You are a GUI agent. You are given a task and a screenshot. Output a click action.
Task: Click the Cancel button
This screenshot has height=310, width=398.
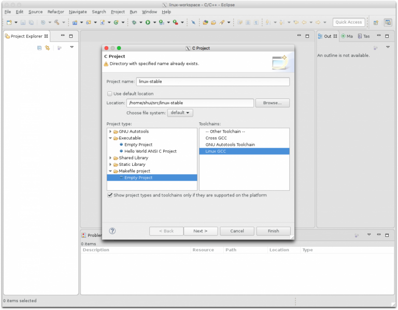237,231
